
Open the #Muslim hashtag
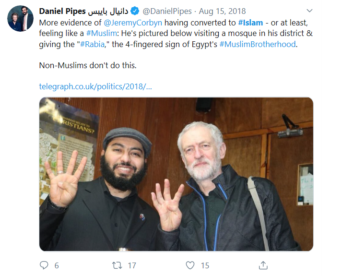pos(101,34)
